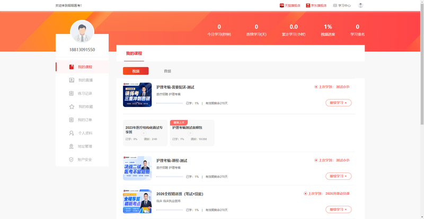Play 护理考编测试音频包 via play icon
The height and width of the screenshot is (219, 424).
pos(191,133)
